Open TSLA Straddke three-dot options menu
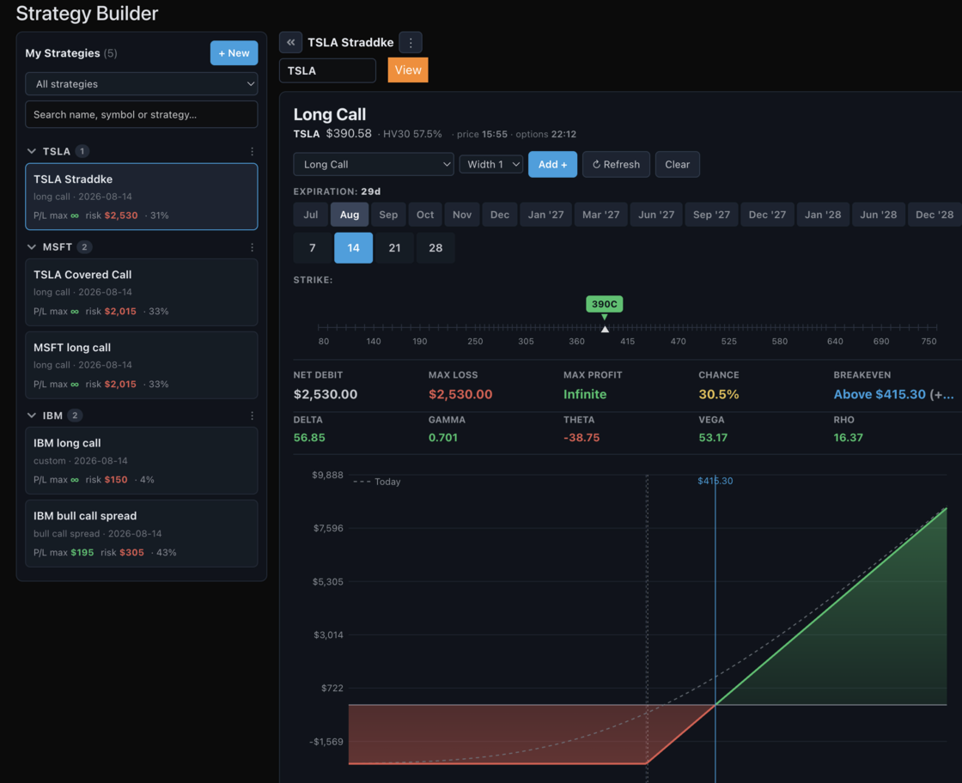 [x=411, y=42]
